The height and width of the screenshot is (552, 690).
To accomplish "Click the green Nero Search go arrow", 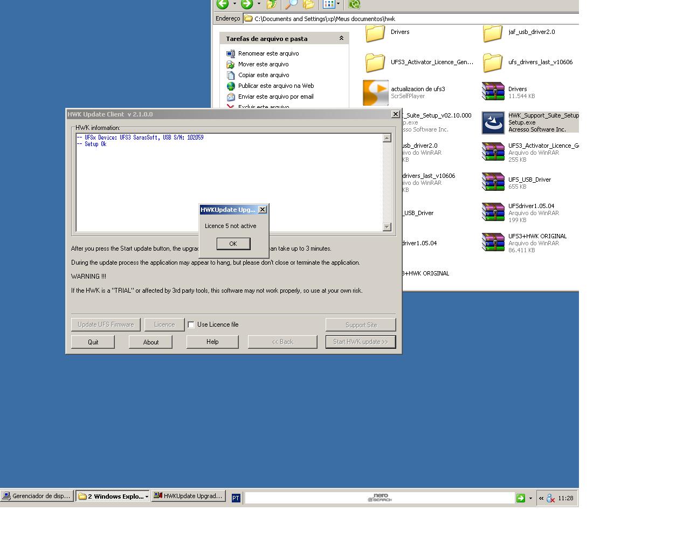I will click(x=521, y=498).
